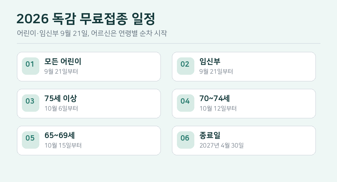The height and width of the screenshot is (182, 337).
Task: Click the 10월 15일부터 date text
Action: 63,145
